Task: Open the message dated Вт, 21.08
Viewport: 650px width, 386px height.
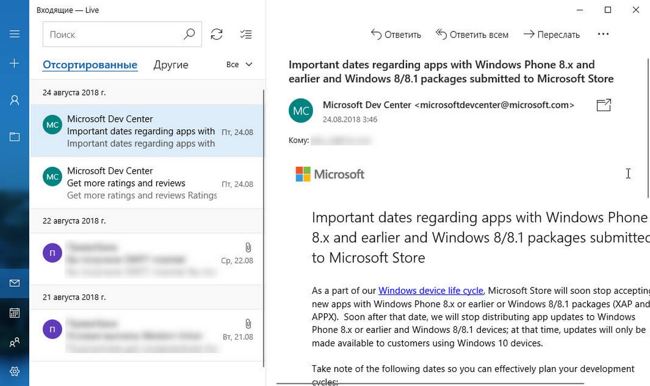Action: 146,336
